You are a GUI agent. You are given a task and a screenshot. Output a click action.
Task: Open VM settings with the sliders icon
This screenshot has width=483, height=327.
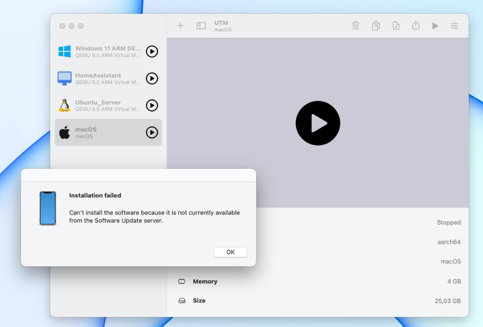(x=454, y=26)
